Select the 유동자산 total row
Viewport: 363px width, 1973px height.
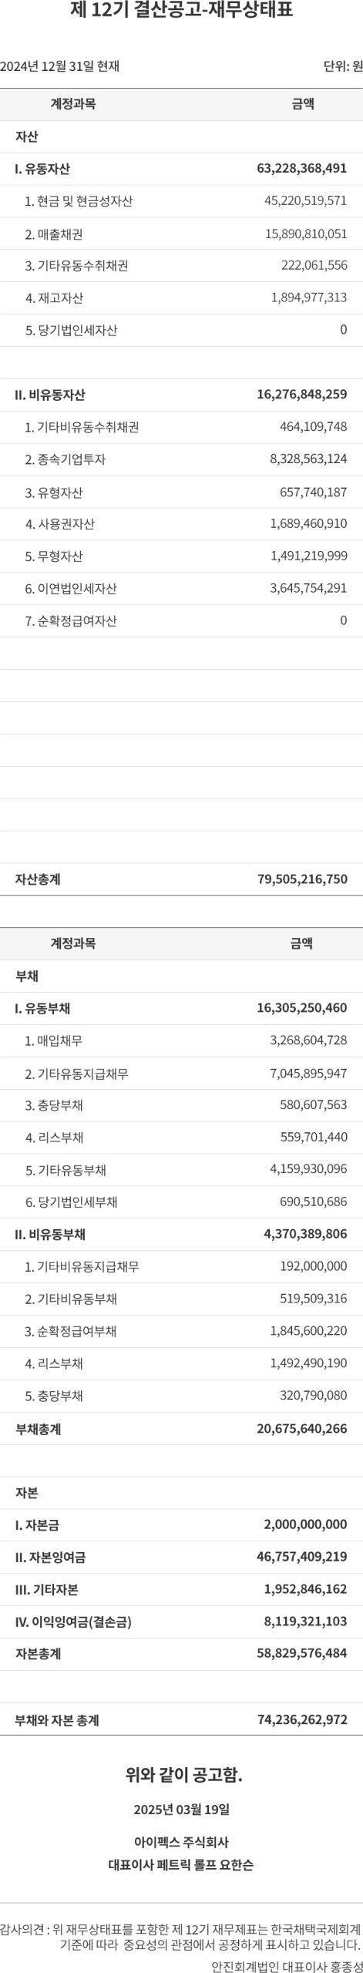[181, 169]
